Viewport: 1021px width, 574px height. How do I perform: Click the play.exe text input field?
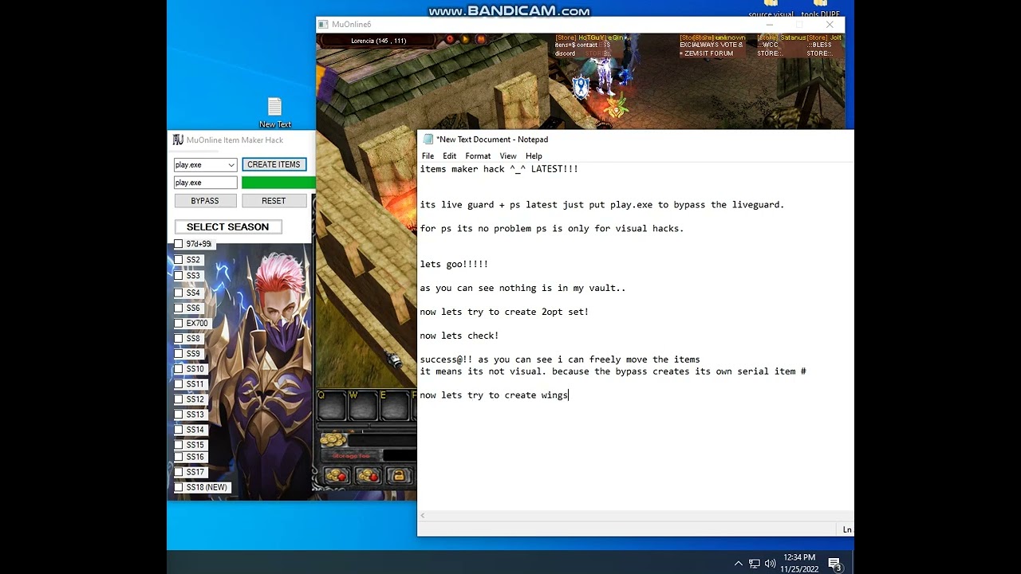(x=205, y=183)
